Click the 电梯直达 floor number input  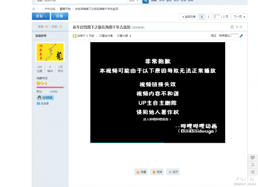coord(235,36)
